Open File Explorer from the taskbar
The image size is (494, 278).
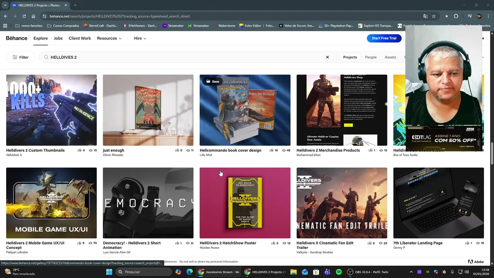293,272
